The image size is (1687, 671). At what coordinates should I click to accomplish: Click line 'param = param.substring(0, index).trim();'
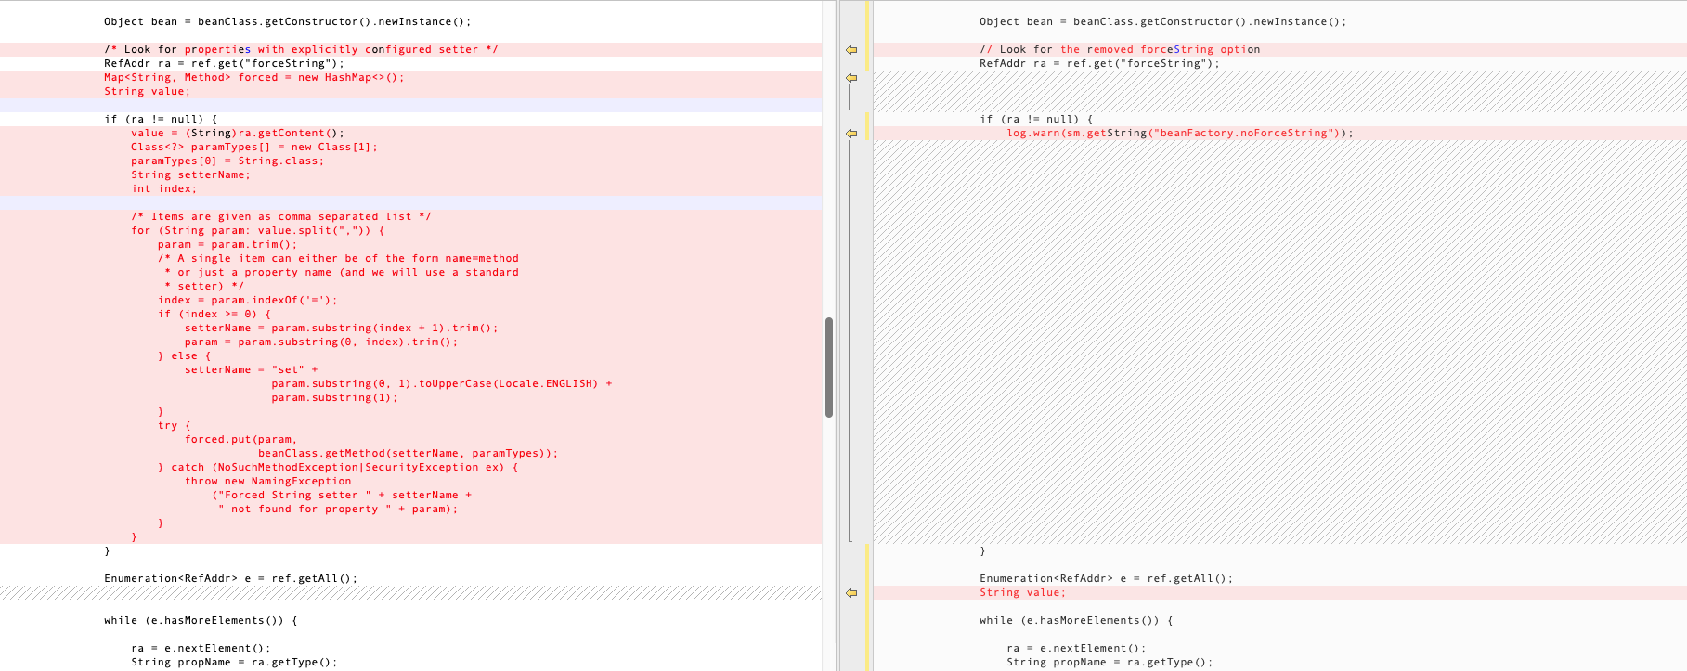click(321, 342)
